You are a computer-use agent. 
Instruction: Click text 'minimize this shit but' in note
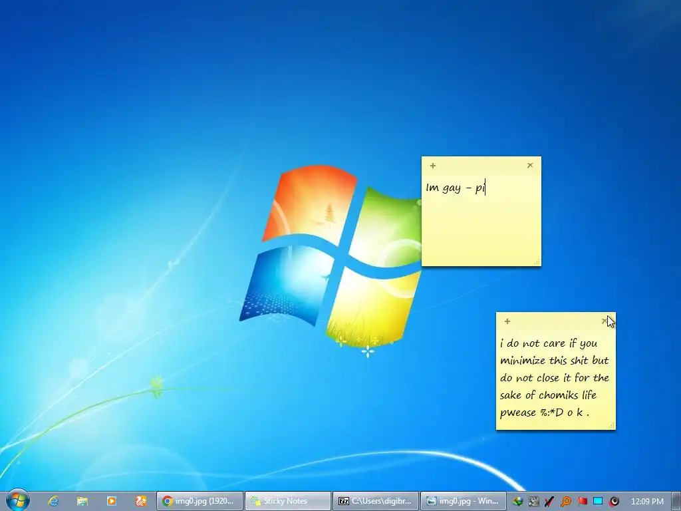[x=554, y=361]
